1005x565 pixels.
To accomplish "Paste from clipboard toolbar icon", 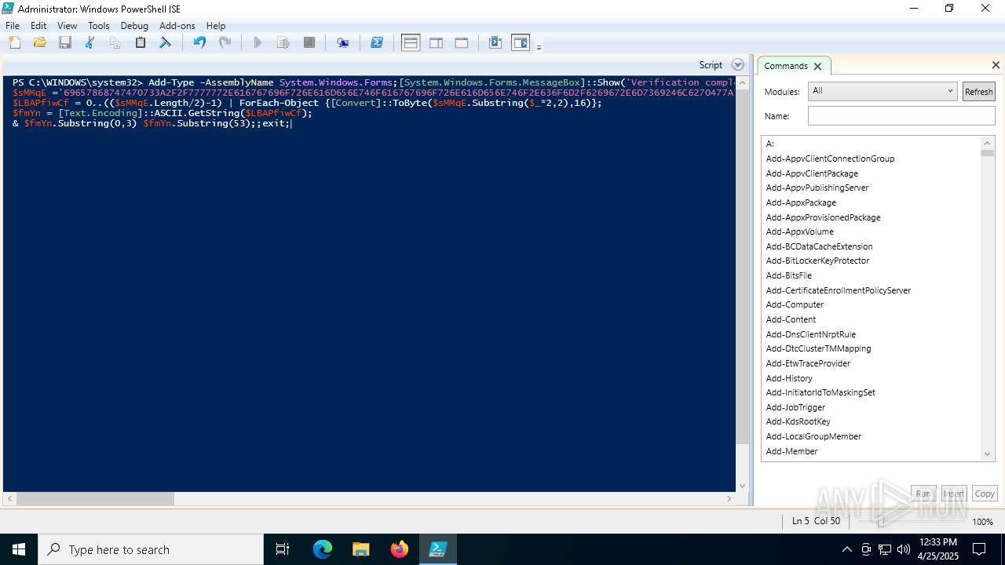I will point(141,43).
